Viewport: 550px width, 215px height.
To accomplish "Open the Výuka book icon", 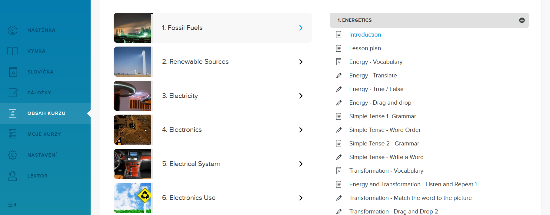I will (x=12, y=51).
